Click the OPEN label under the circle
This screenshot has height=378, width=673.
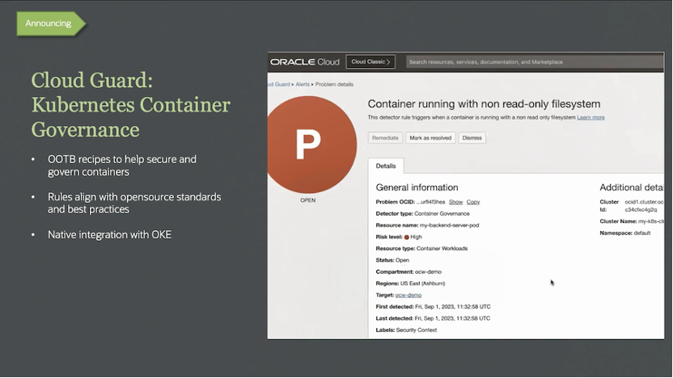click(x=307, y=200)
